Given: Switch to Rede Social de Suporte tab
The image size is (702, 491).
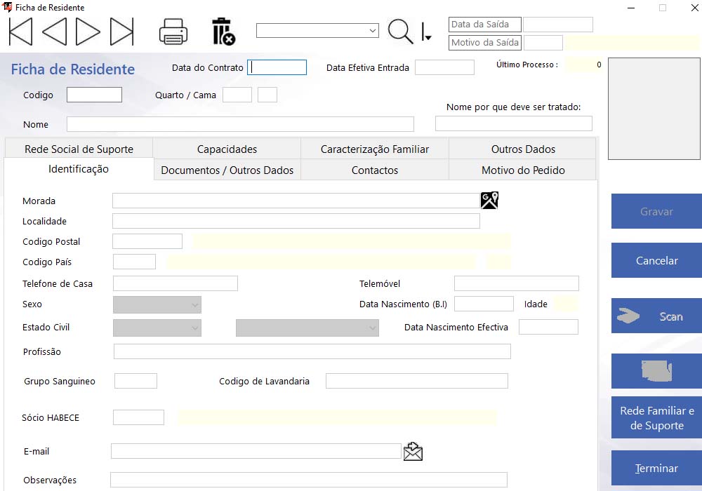Looking at the screenshot, I should coord(79,149).
